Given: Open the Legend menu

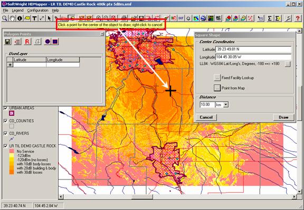Looking at the screenshot, I should [x=17, y=11].
